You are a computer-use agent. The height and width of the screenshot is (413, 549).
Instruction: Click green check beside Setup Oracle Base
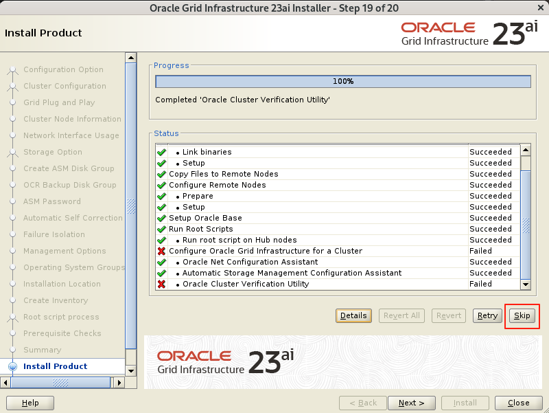[161, 218]
